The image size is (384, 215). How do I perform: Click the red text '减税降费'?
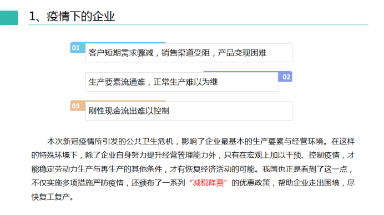(209, 183)
